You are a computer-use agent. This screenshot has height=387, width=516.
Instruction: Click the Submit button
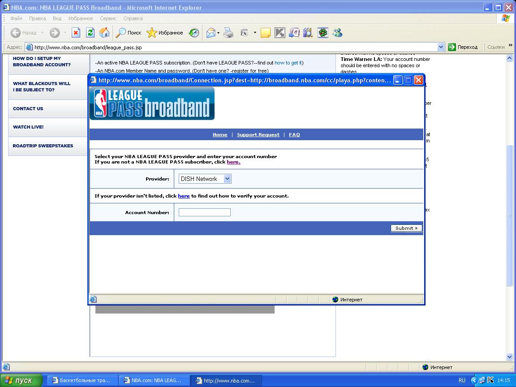coord(406,228)
